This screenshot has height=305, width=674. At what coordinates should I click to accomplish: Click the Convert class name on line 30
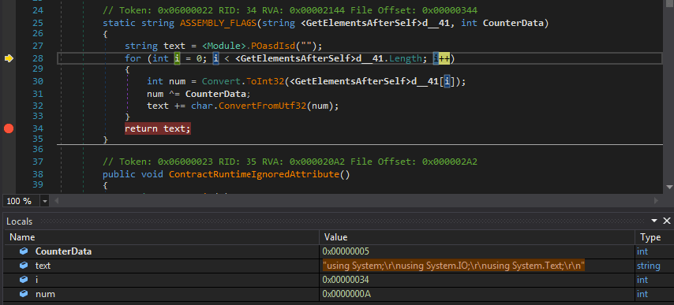(x=222, y=81)
